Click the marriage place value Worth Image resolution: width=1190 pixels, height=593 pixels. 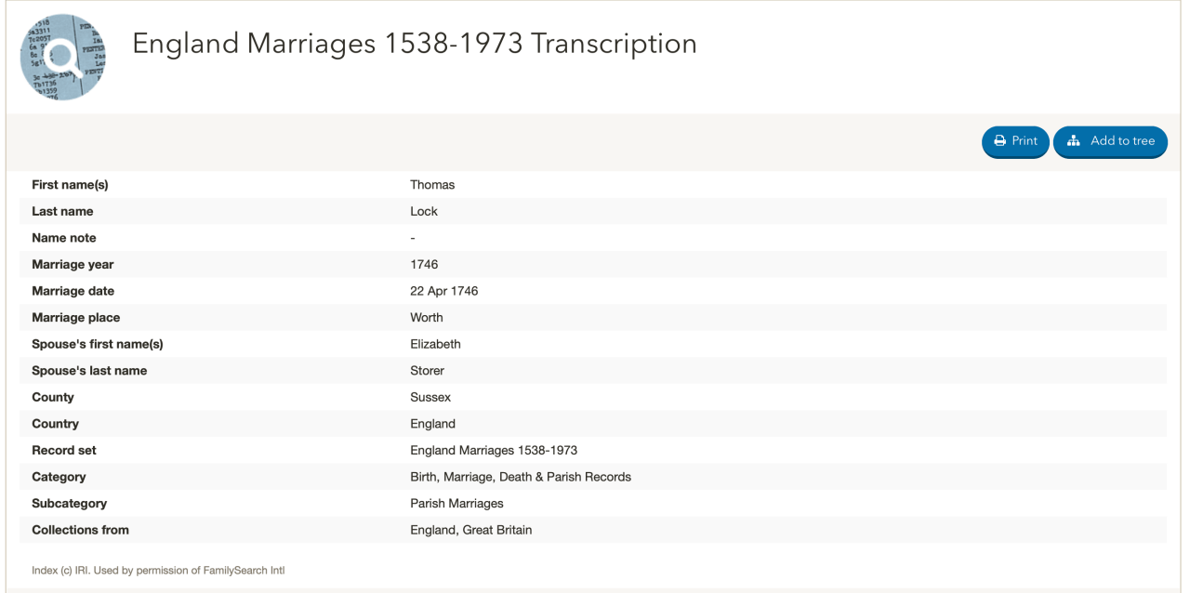tap(427, 318)
